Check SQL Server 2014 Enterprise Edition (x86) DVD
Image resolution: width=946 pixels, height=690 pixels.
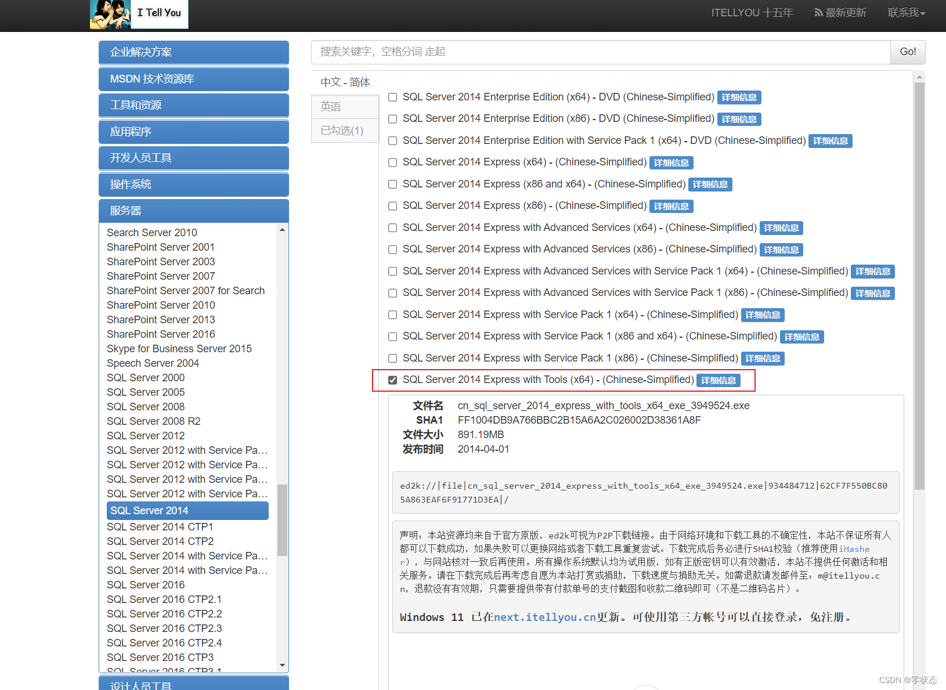393,119
